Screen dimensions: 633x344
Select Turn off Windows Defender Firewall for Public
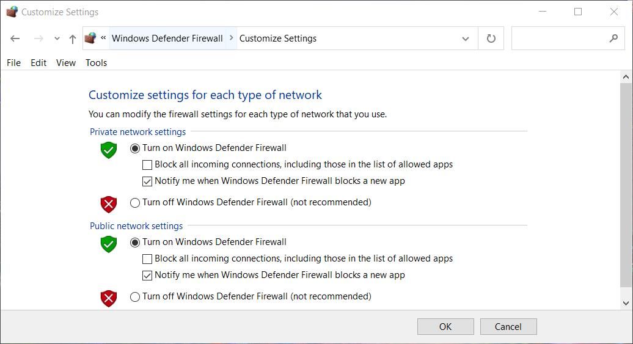(135, 297)
